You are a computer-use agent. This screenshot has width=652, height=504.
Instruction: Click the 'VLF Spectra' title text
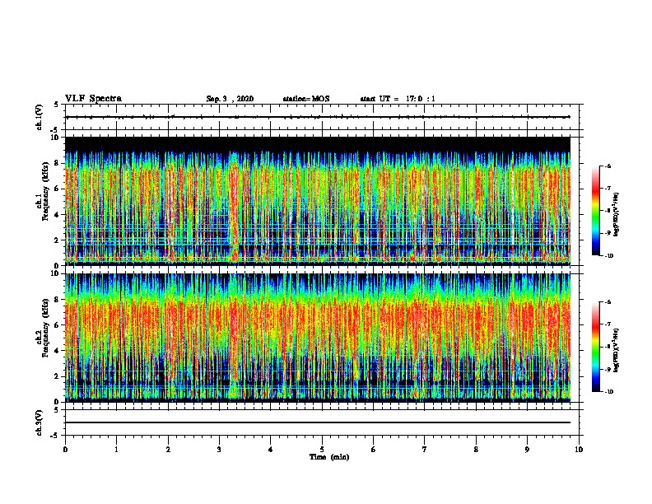93,99
